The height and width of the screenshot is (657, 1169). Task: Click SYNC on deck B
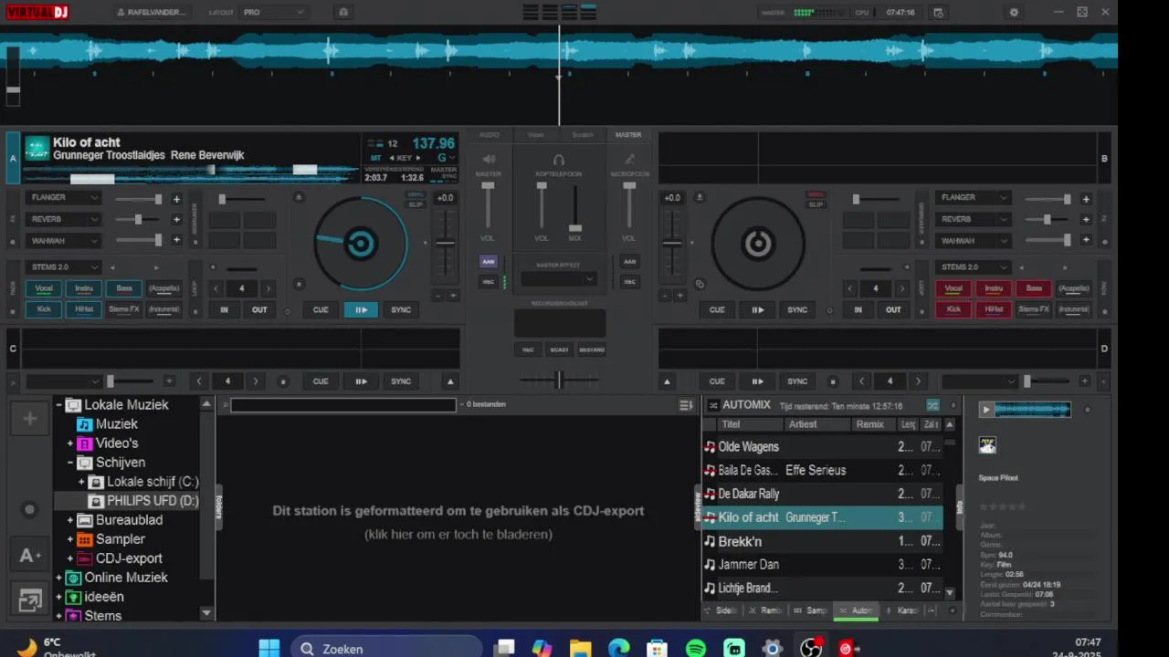tap(797, 309)
